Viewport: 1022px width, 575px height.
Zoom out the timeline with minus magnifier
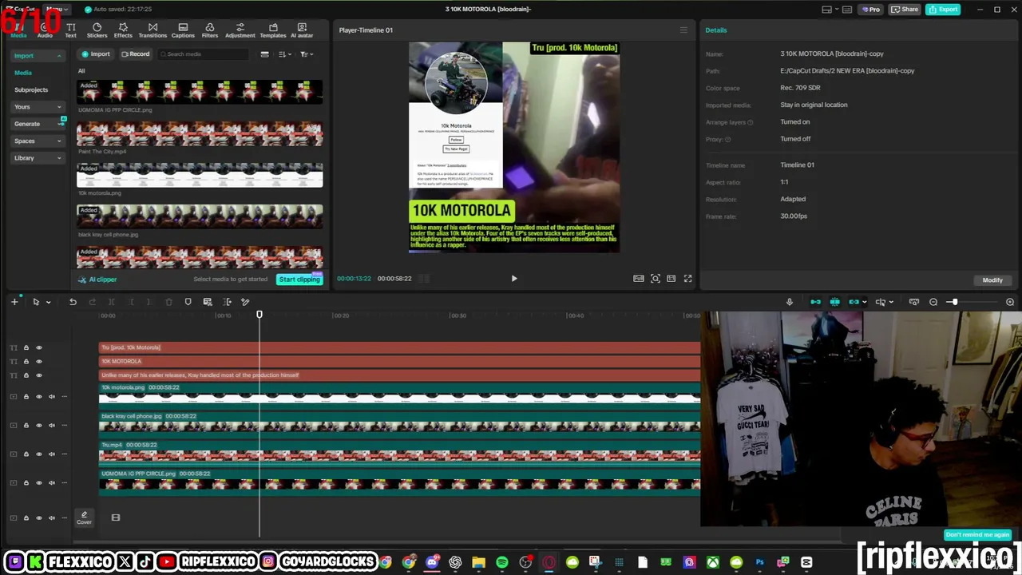[x=933, y=302]
